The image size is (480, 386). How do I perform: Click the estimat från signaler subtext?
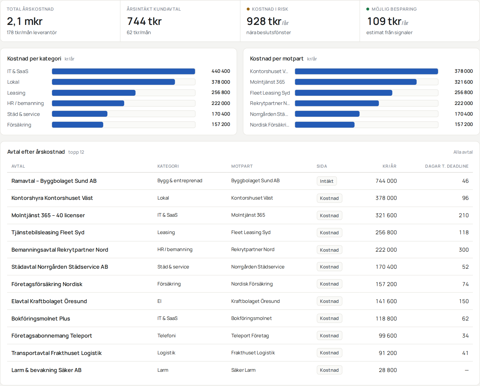[389, 32]
